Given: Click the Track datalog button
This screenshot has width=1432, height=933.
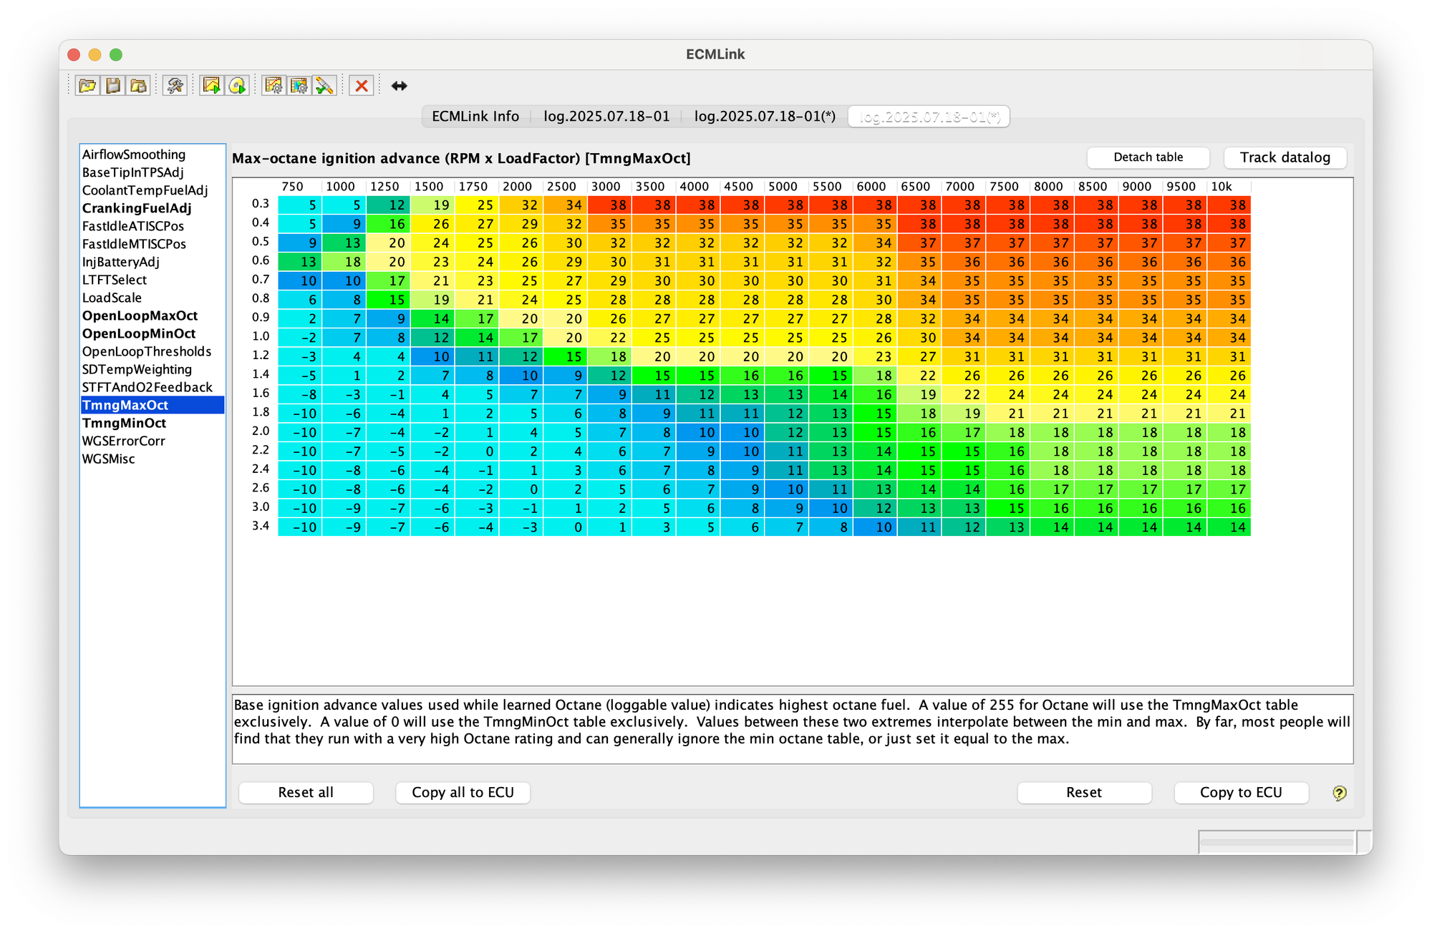Looking at the screenshot, I should point(1285,157).
